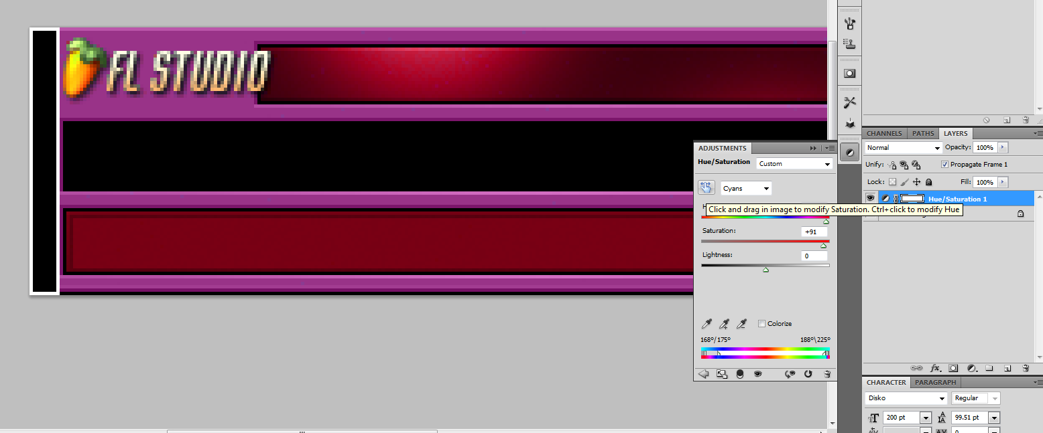Image resolution: width=1043 pixels, height=433 pixels.
Task: Reset adjustment to defaults in Adjustments panel
Action: pyautogui.click(x=808, y=374)
